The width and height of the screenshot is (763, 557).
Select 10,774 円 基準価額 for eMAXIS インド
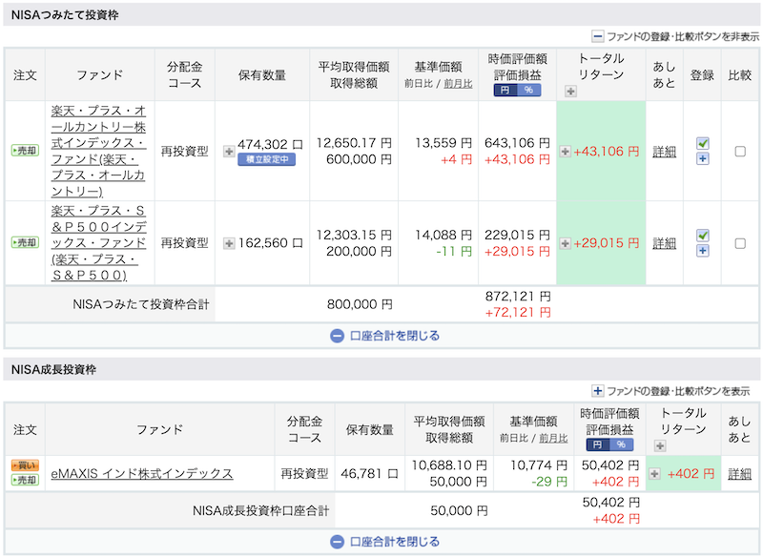(x=539, y=465)
